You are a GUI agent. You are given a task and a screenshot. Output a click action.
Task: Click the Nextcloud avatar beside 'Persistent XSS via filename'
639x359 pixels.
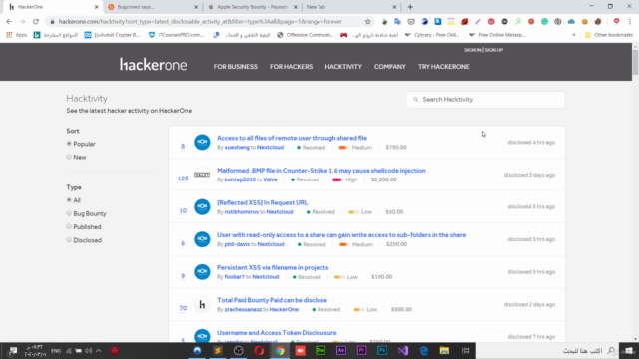(202, 272)
